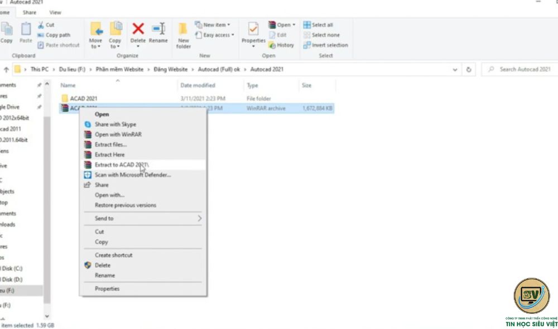
Task: Click the red Delete ribbon icon
Action: pyautogui.click(x=138, y=29)
